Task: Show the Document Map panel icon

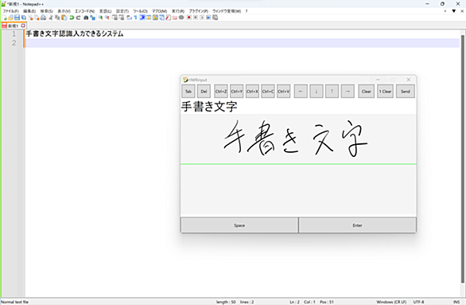Action: click(x=155, y=18)
